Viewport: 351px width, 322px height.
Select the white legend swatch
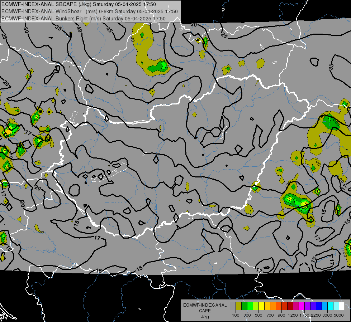[342, 306]
